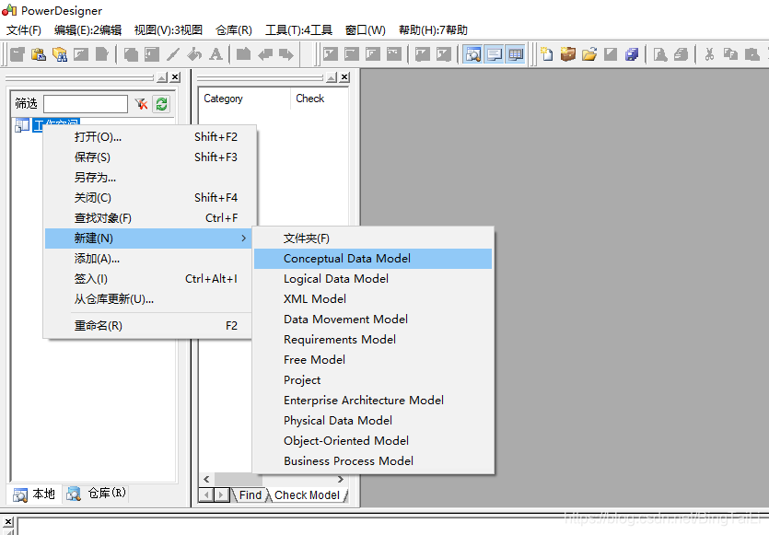Click the yellow folder Open icon
769x535 pixels.
click(x=589, y=54)
